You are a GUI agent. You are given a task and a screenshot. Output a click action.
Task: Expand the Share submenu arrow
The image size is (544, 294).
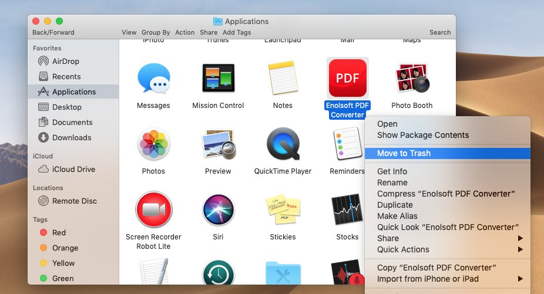coord(520,238)
